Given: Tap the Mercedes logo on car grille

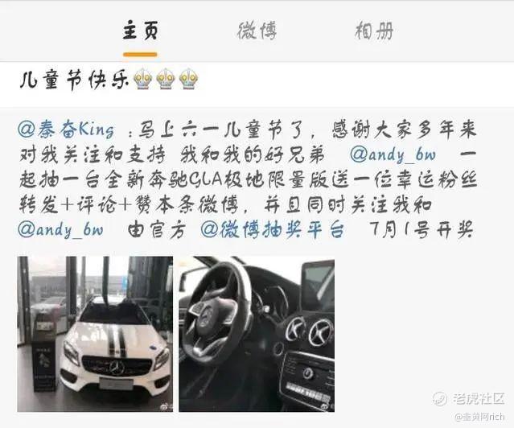Looking at the screenshot, I should pyautogui.click(x=117, y=367).
